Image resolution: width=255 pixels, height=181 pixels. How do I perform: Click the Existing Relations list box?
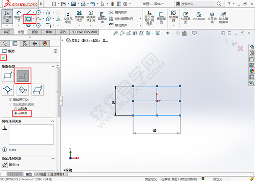(x=31, y=134)
